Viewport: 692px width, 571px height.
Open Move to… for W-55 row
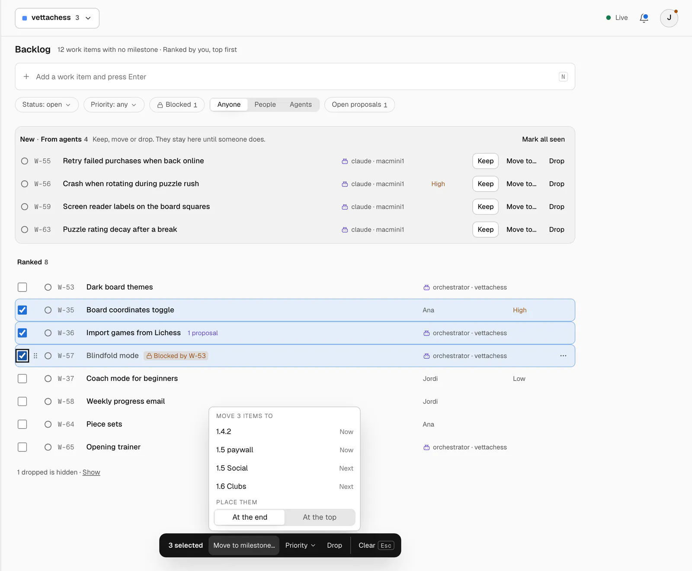521,161
